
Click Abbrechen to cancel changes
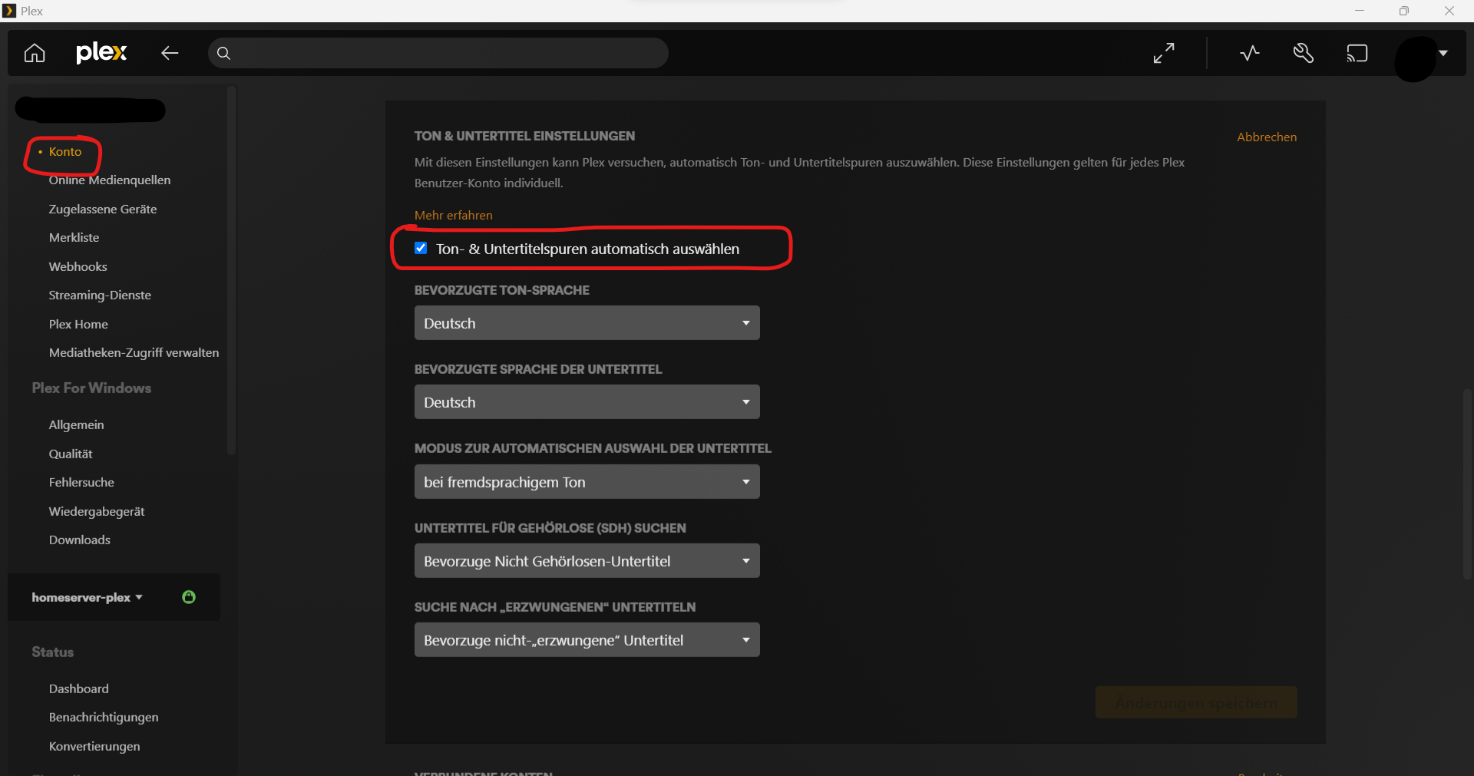(x=1267, y=137)
